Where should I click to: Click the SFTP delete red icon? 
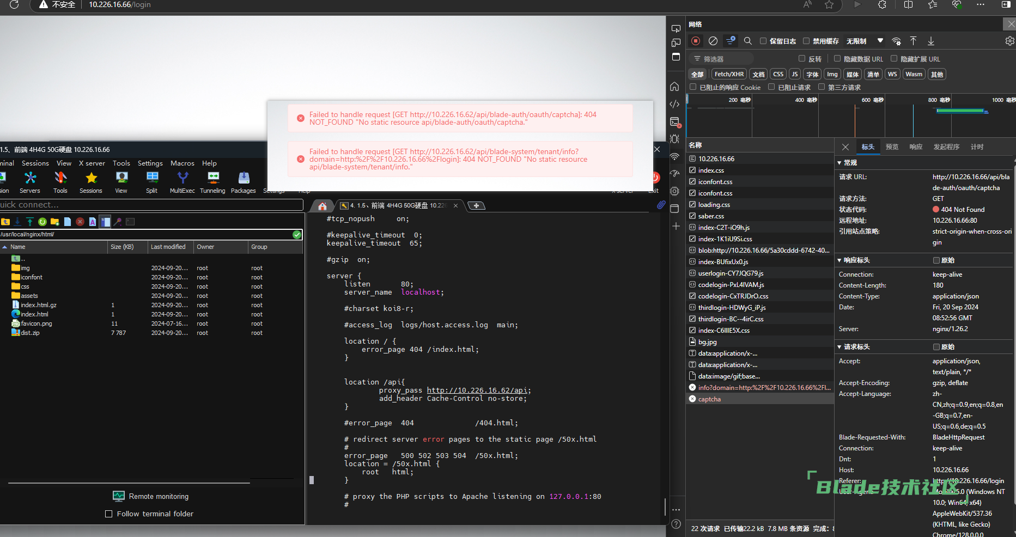(x=80, y=222)
